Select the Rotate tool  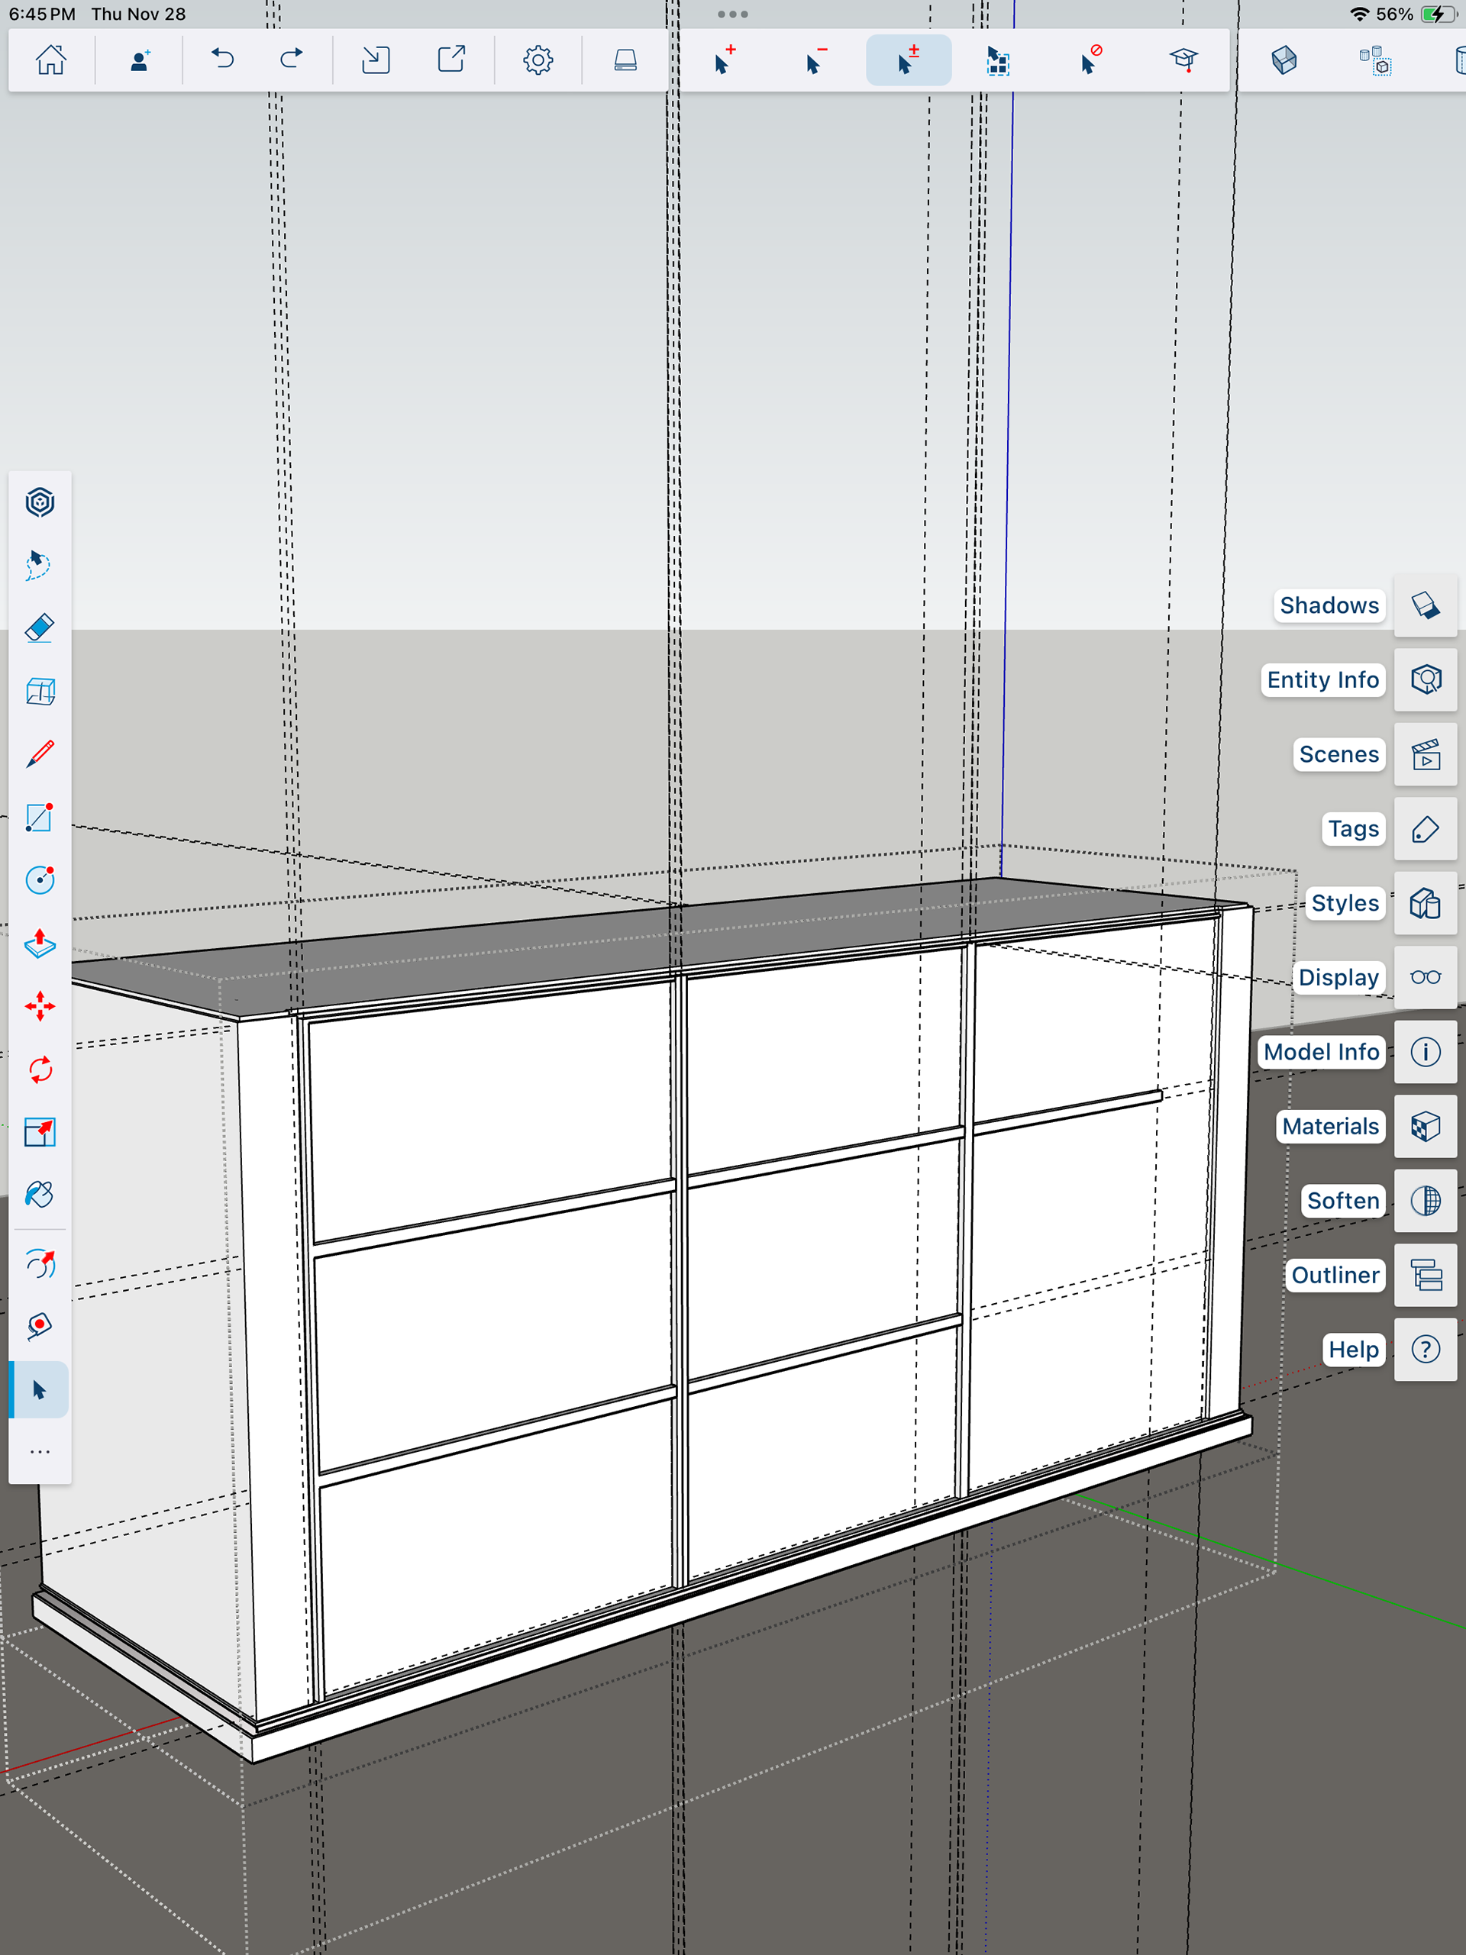tap(40, 1069)
